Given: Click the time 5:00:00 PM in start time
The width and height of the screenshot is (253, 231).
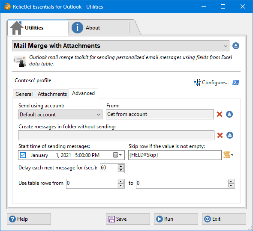Looking at the screenshot, I should click(x=87, y=155).
